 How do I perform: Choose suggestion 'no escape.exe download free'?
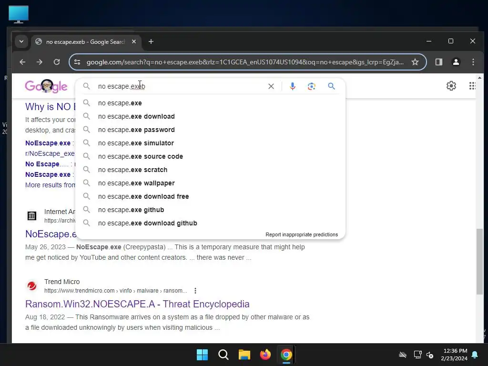click(x=210, y=197)
